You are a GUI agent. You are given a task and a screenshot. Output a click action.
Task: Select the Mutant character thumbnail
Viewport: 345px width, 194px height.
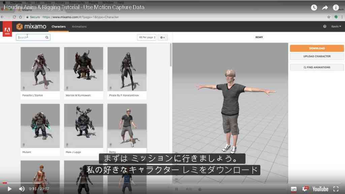click(40, 126)
